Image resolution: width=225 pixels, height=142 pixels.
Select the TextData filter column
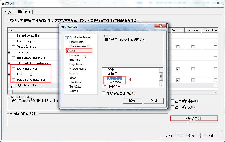pos(75,87)
